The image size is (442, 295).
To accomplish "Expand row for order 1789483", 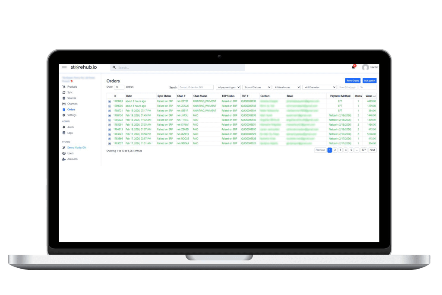I will [110, 101].
